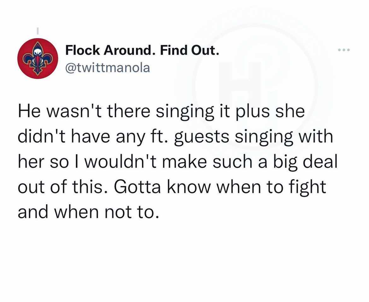
Task: Click the thread connector line above avatar
Action: pyautogui.click(x=37, y=31)
